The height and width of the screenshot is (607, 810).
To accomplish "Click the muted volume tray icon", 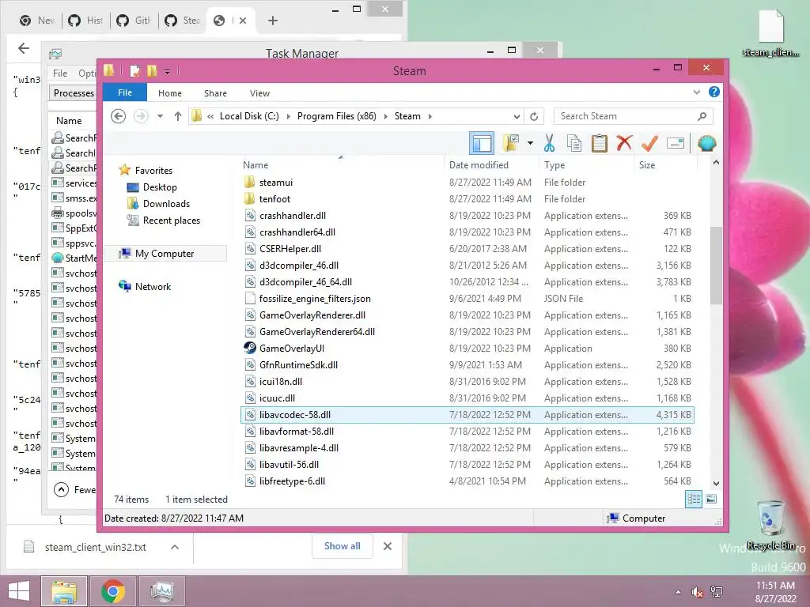I will click(697, 592).
